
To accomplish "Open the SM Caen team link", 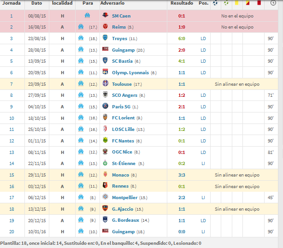I will coord(121,16).
